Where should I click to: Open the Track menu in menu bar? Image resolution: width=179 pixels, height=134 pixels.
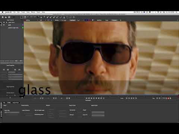click(23, 12)
